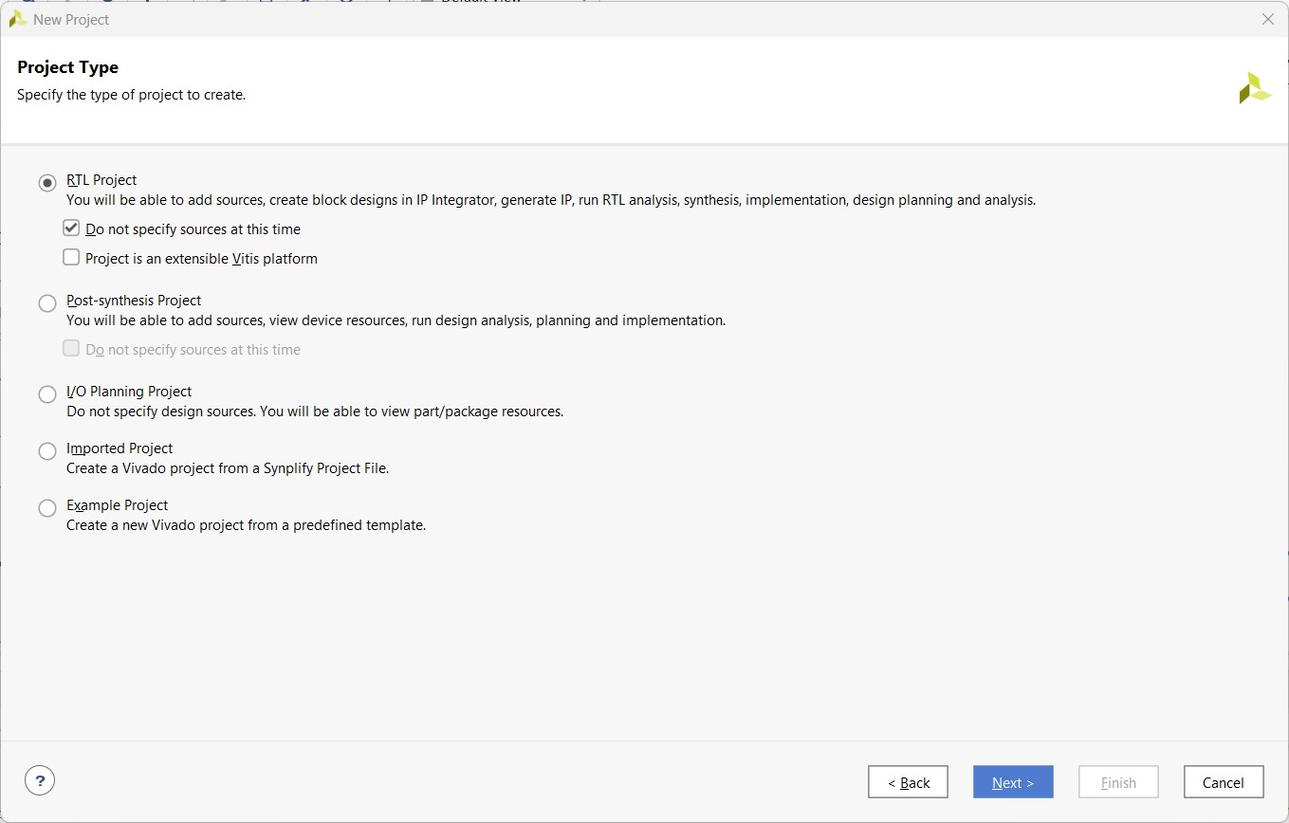Click the 'Project Type' heading
The width and height of the screenshot is (1289, 823).
pos(67,67)
